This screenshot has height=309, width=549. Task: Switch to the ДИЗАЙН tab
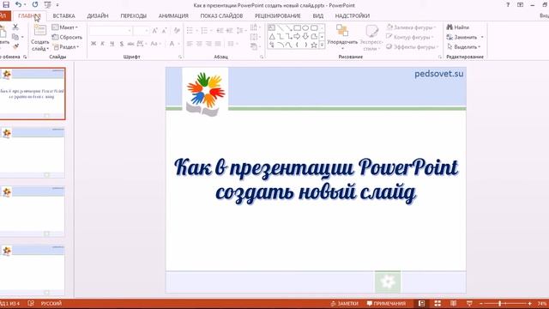tap(97, 15)
